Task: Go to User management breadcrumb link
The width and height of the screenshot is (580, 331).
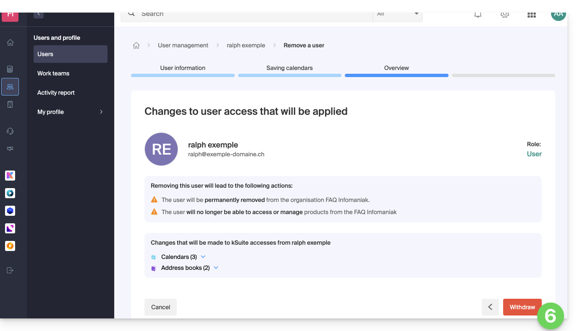Action: pos(183,45)
